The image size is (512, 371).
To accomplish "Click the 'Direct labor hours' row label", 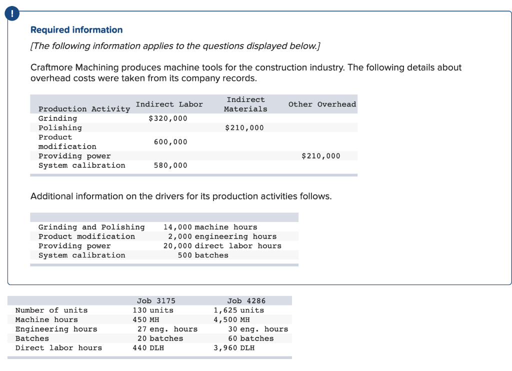I will pos(59,348).
